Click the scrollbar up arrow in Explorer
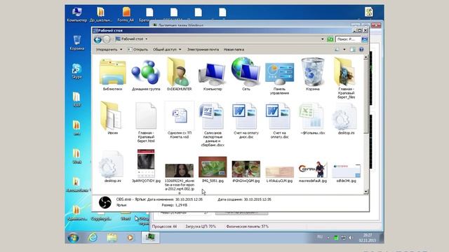 point(366,57)
